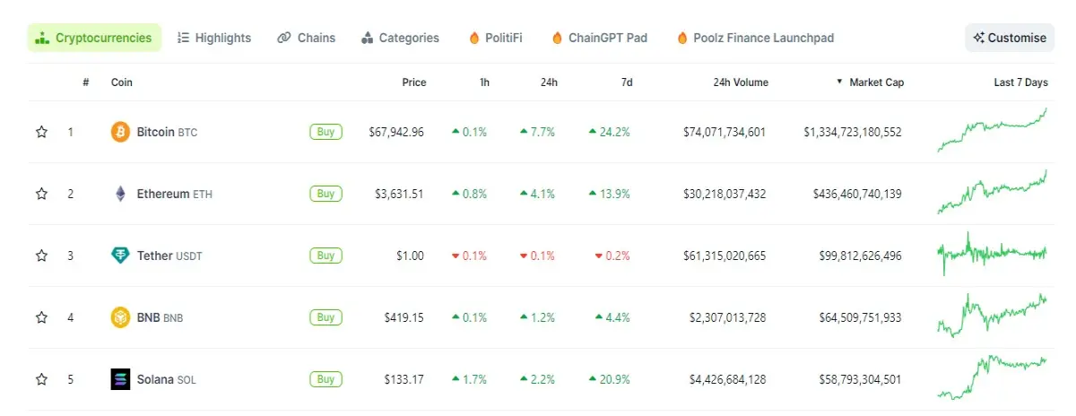
Task: Toggle the favorite star for Tether
Action: coord(41,256)
